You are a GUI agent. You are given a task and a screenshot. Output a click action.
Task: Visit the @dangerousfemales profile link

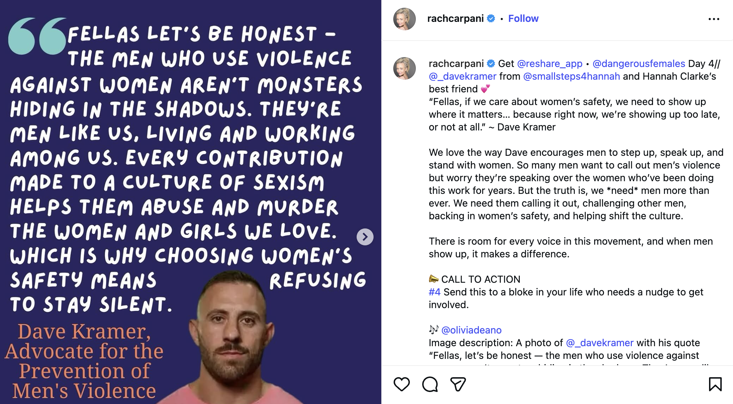coord(639,63)
